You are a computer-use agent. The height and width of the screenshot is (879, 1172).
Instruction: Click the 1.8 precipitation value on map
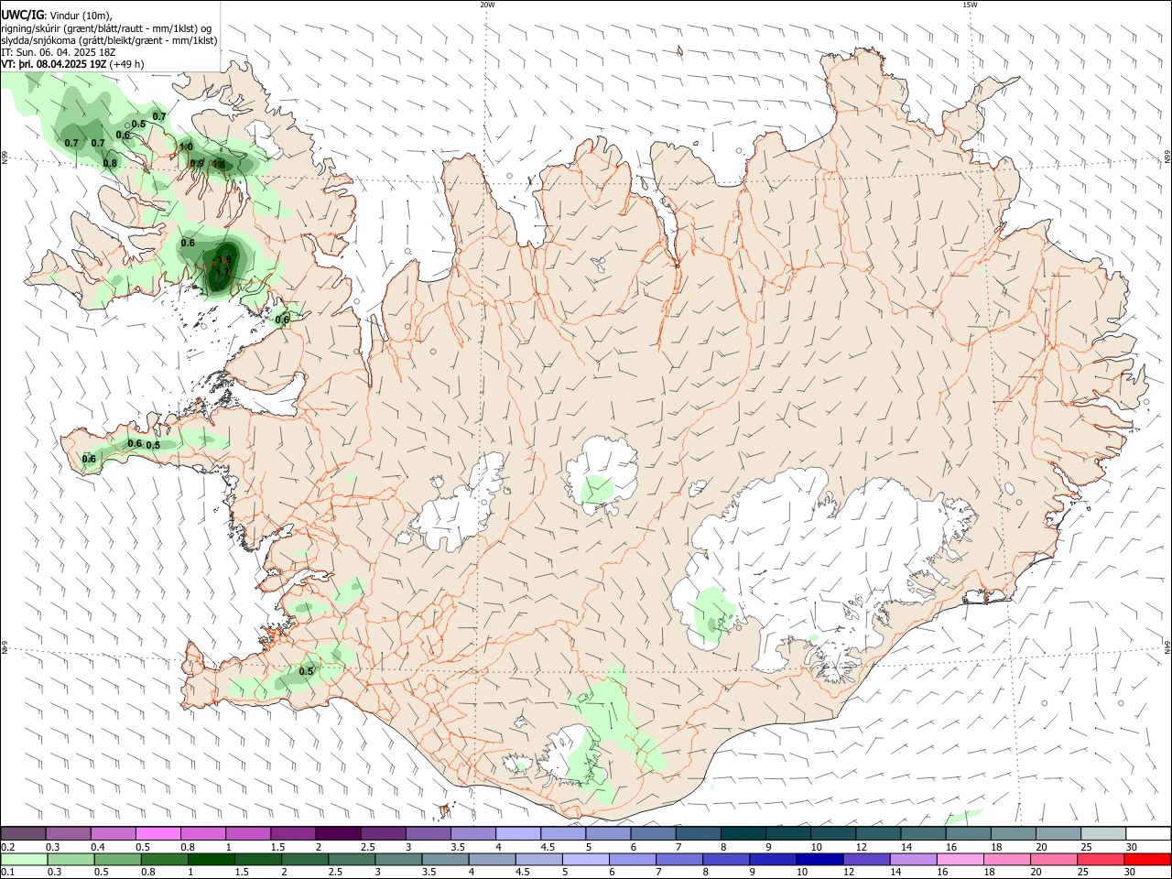pos(225,259)
